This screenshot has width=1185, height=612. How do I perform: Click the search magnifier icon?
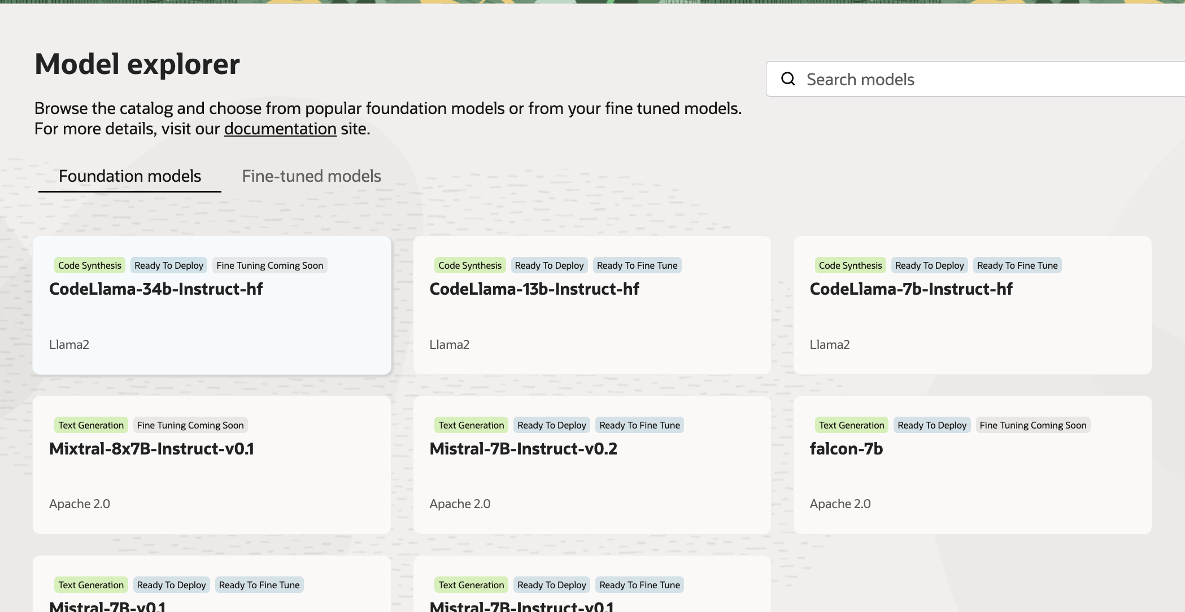(788, 79)
